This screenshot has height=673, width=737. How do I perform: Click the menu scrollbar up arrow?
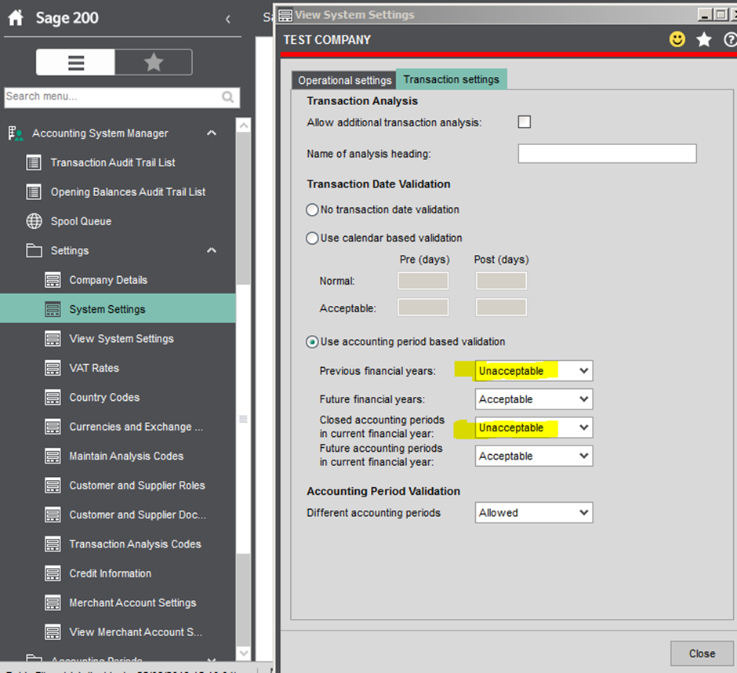click(244, 126)
